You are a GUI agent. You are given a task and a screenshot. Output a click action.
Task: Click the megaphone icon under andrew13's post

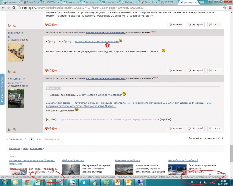click(x=57, y=71)
